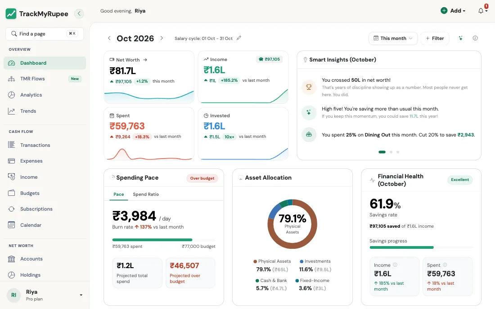This screenshot has height=309, width=495.
Task: Click the Over budget badge
Action: coord(202,178)
